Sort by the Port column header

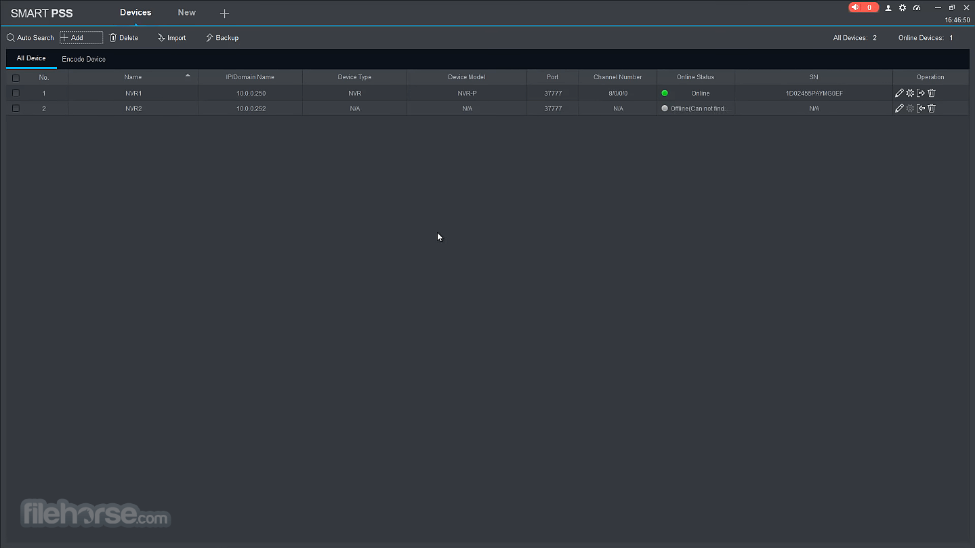pyautogui.click(x=552, y=77)
